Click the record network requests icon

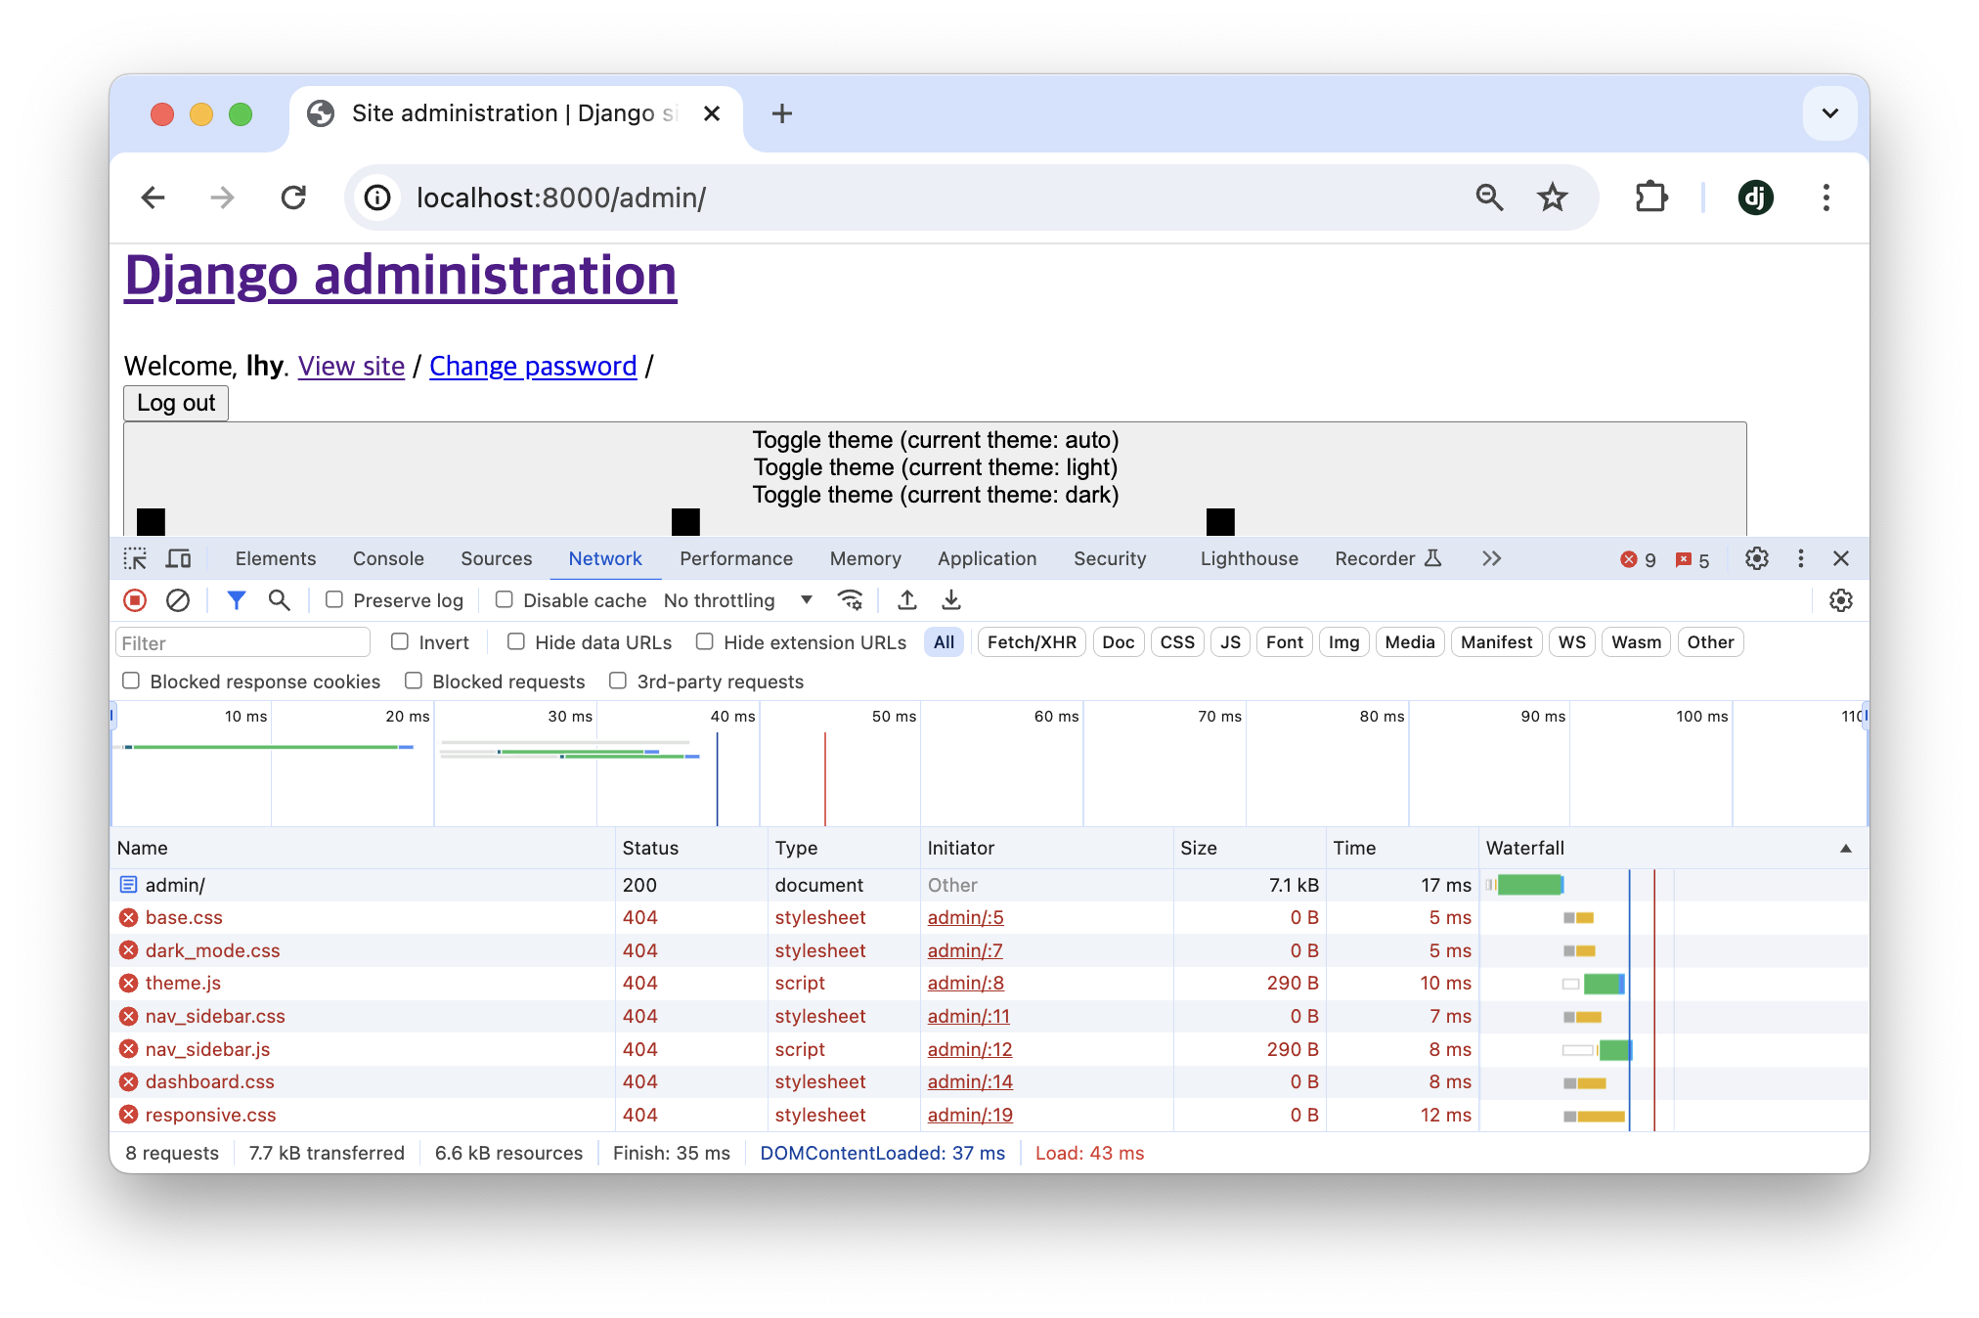coord(135,600)
